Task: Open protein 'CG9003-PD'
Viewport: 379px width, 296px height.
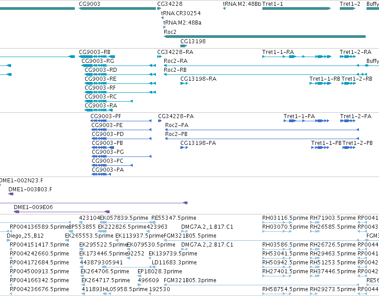Action: [108, 134]
